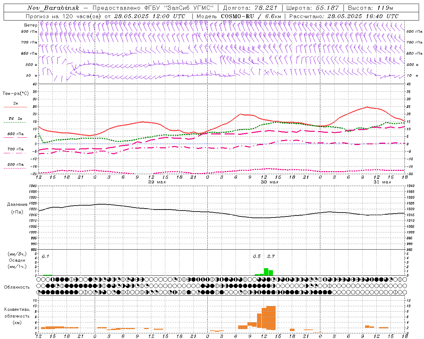Click the '0.5' precipitation amount value
This screenshot has width=424, height=339.
click(257, 257)
